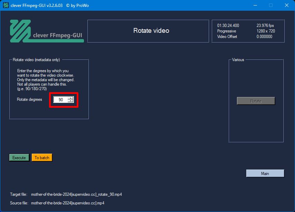Image resolution: width=295 pixels, height=212 pixels.
Task: Return to the Main screen
Action: coord(265,173)
